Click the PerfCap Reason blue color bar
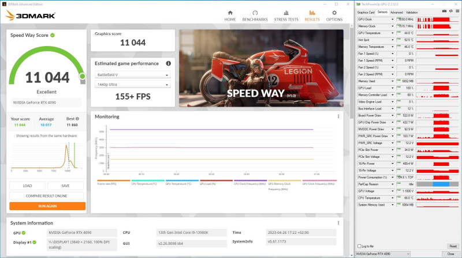This screenshot has width=462, height=258. pos(441,184)
